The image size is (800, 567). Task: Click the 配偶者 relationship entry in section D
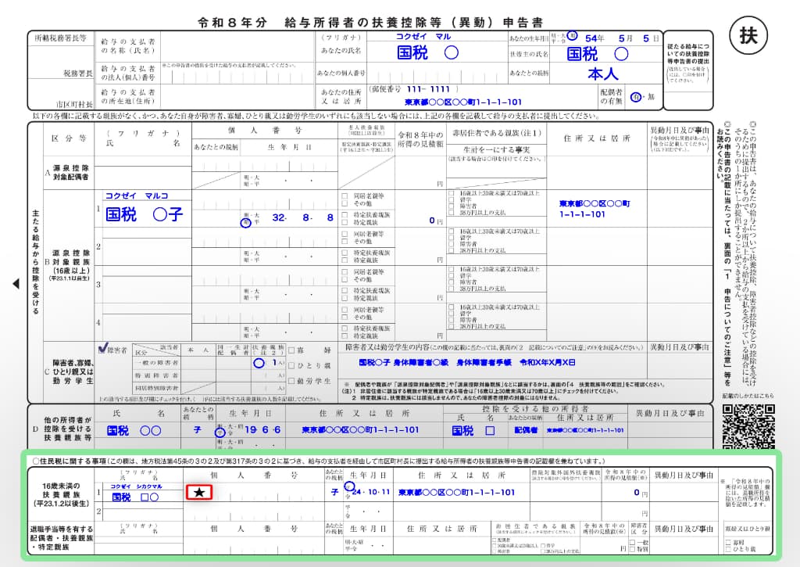526,430
